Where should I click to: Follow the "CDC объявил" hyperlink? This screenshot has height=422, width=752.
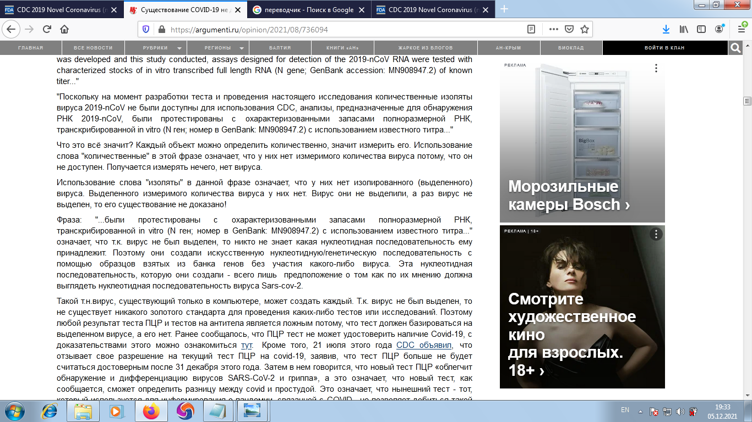[x=424, y=346]
